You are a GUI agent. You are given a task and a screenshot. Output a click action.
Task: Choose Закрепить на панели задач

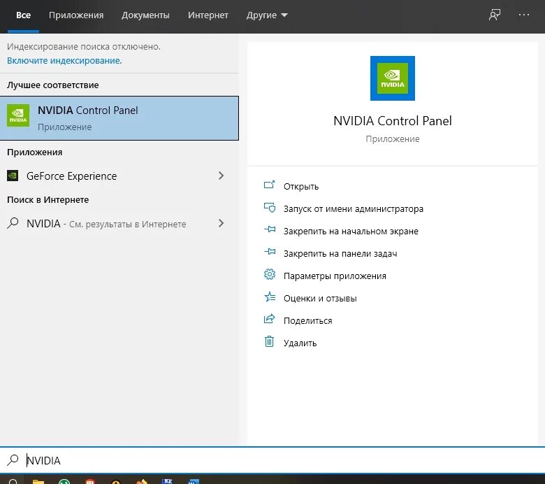click(x=340, y=254)
